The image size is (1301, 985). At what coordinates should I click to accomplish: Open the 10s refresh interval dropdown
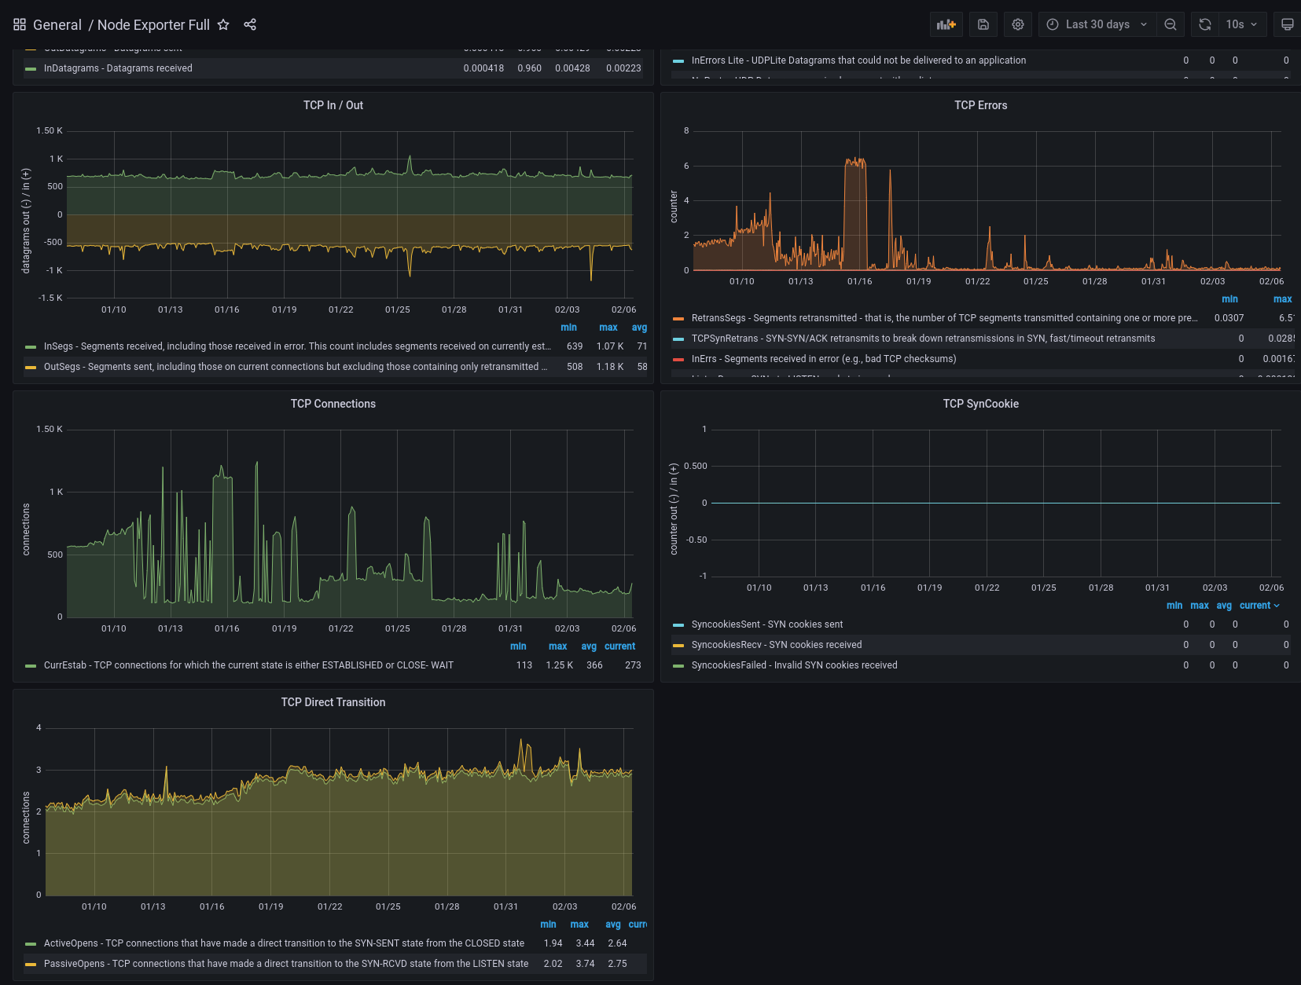click(x=1242, y=24)
